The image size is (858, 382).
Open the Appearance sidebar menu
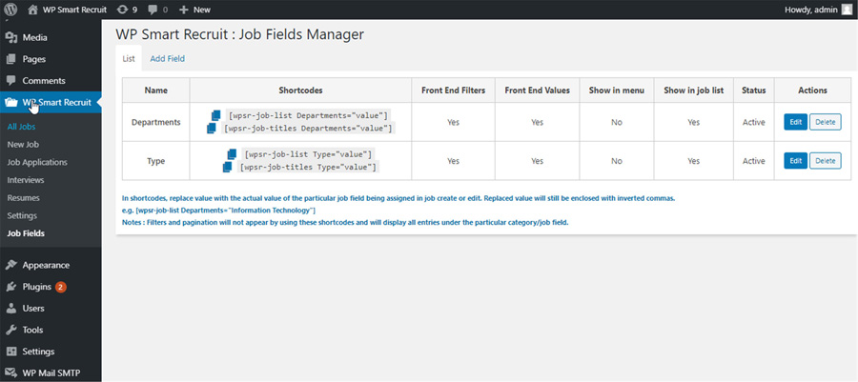coord(45,265)
